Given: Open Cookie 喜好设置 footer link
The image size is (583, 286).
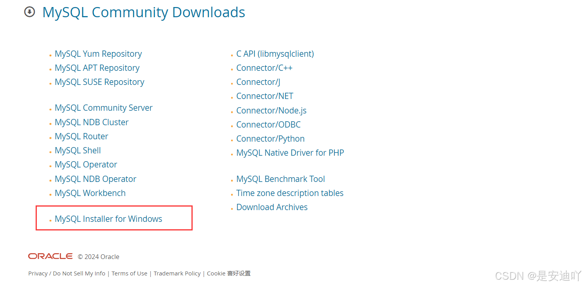Looking at the screenshot, I should pyautogui.click(x=229, y=273).
